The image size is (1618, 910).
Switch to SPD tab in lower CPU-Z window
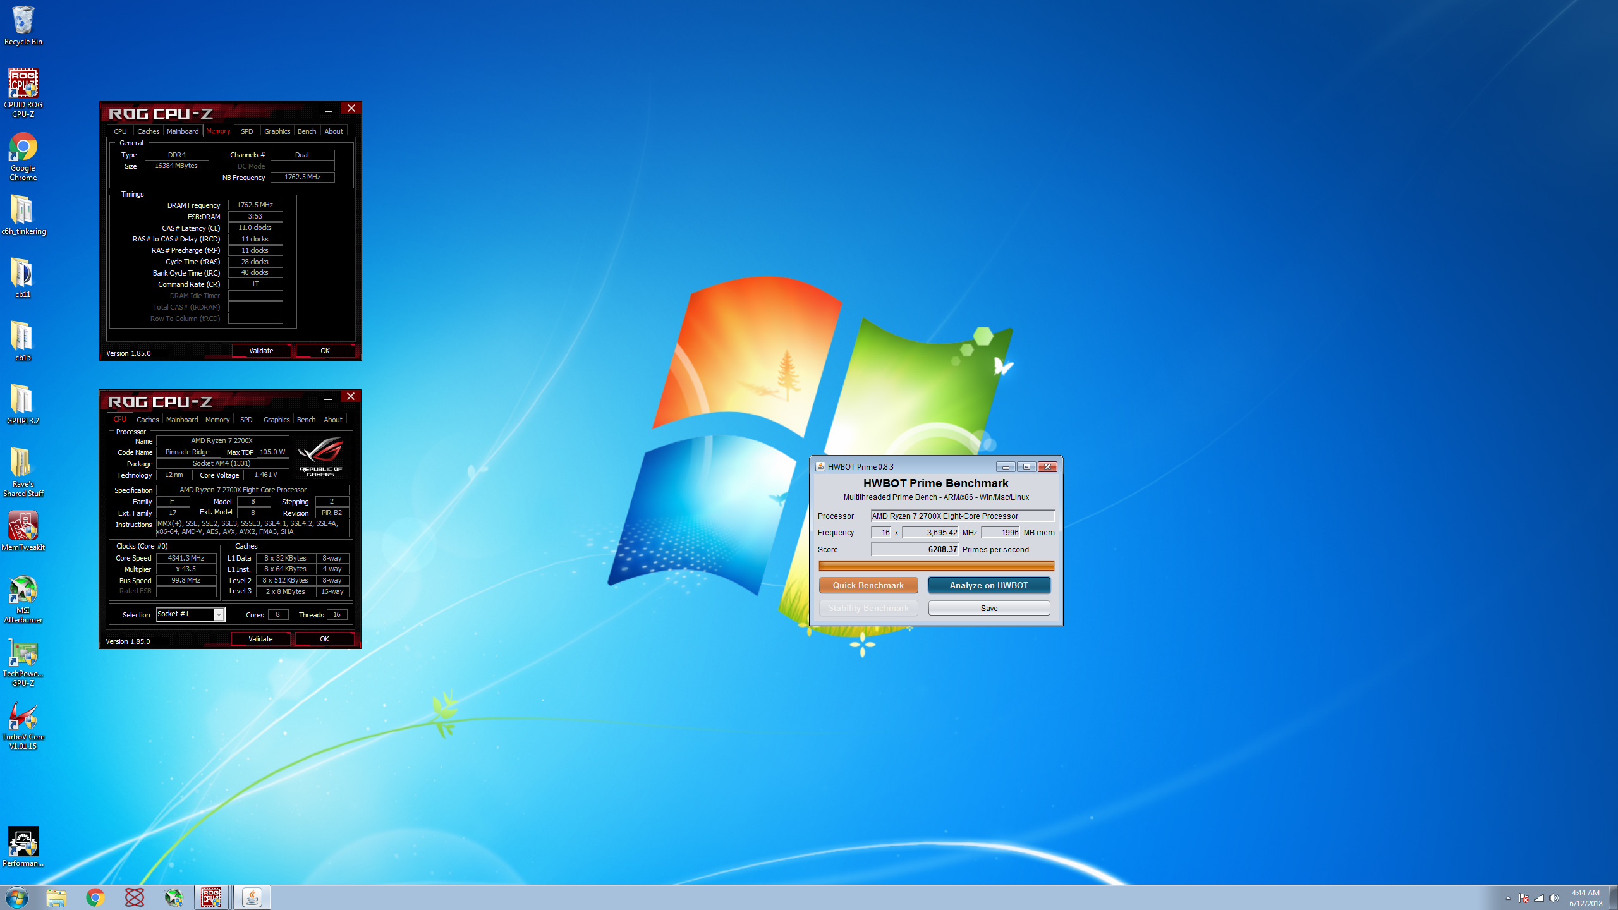coord(246,420)
